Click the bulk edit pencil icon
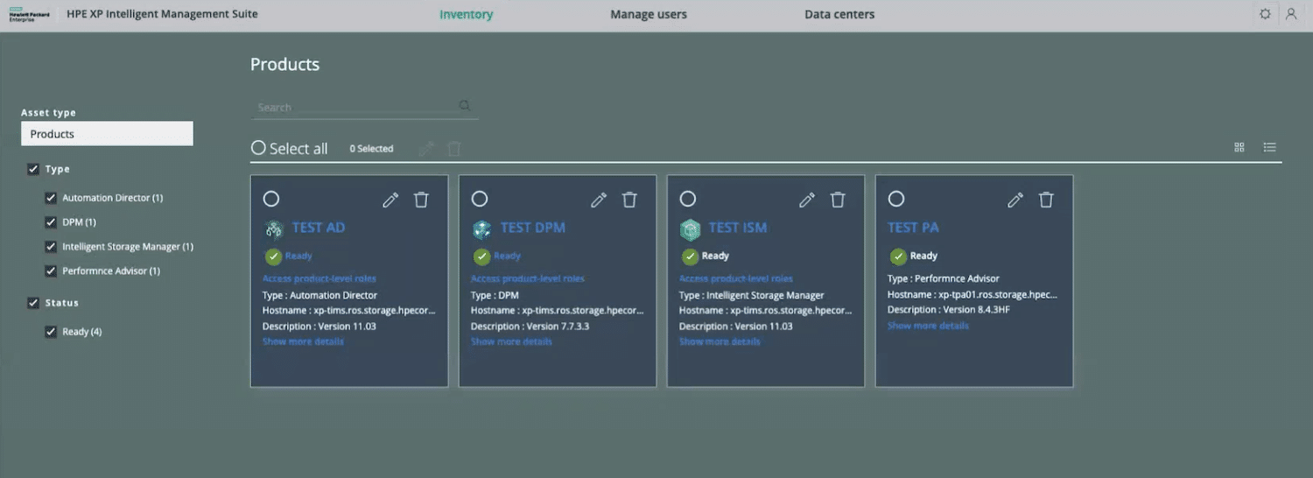 pos(426,149)
